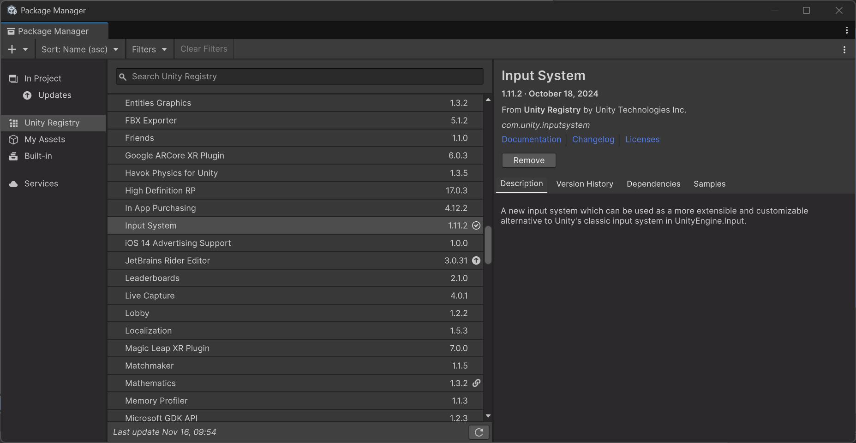Select the Built-in packages icon
The height and width of the screenshot is (443, 856).
[x=13, y=156]
